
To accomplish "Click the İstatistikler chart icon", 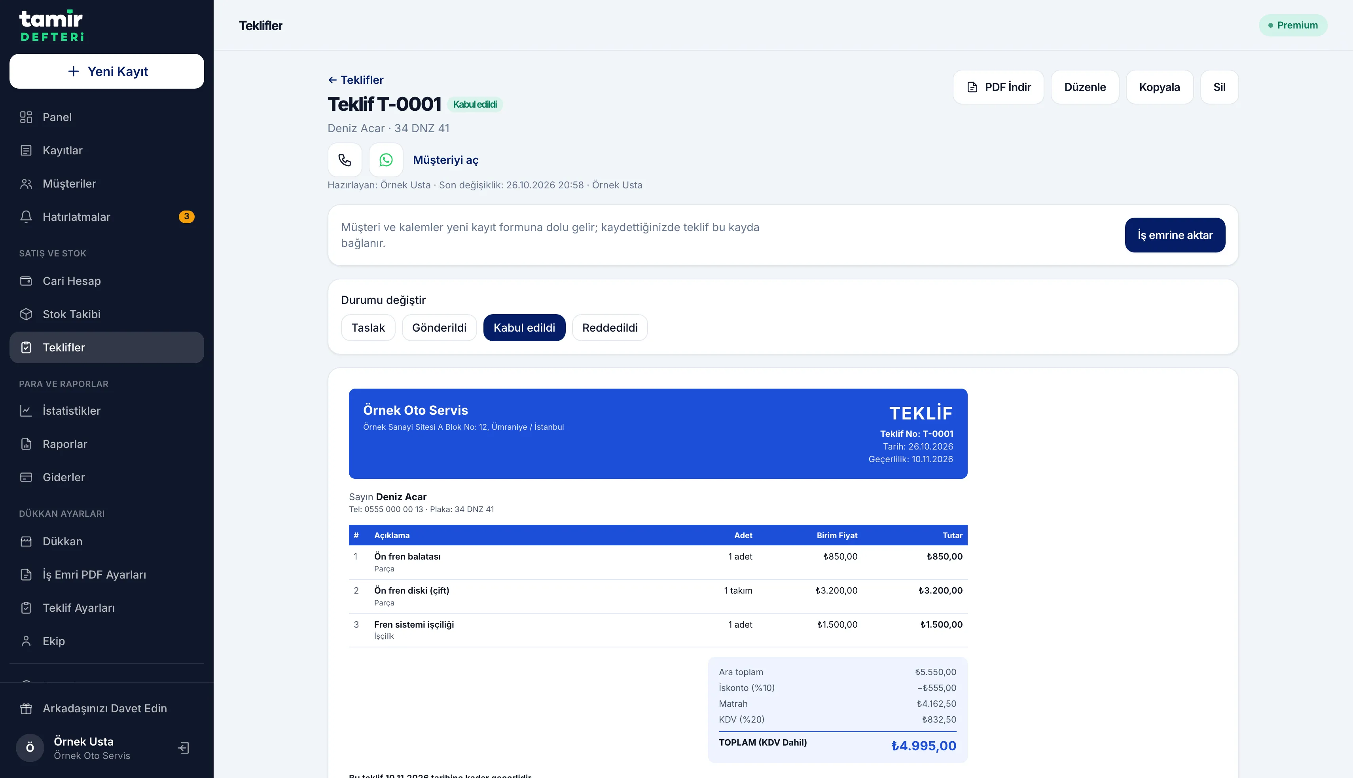I will pyautogui.click(x=26, y=410).
